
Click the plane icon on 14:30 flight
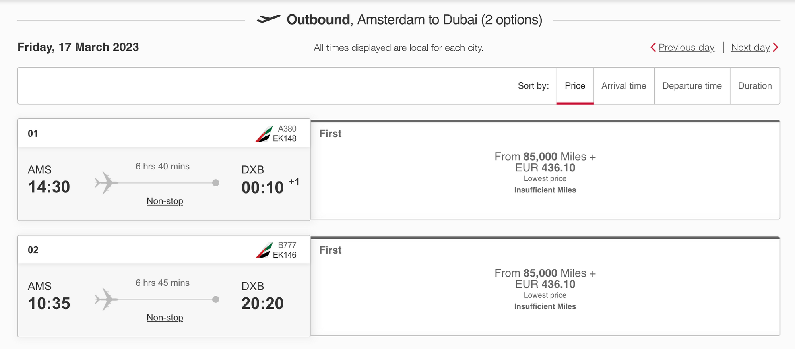click(x=107, y=183)
